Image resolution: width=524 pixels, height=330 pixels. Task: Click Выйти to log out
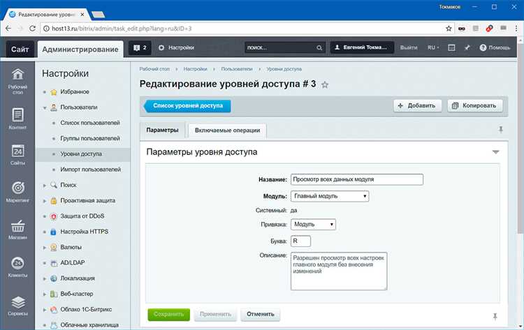click(x=409, y=47)
